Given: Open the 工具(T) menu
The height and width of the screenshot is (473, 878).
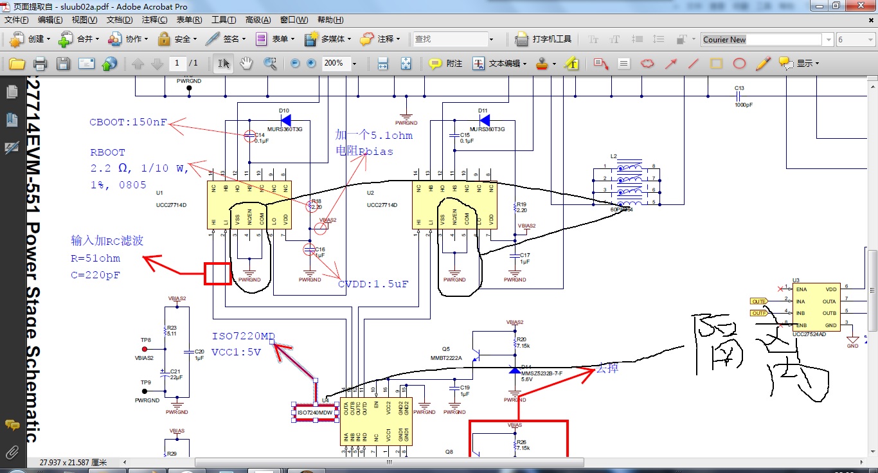Looking at the screenshot, I should pos(224,20).
